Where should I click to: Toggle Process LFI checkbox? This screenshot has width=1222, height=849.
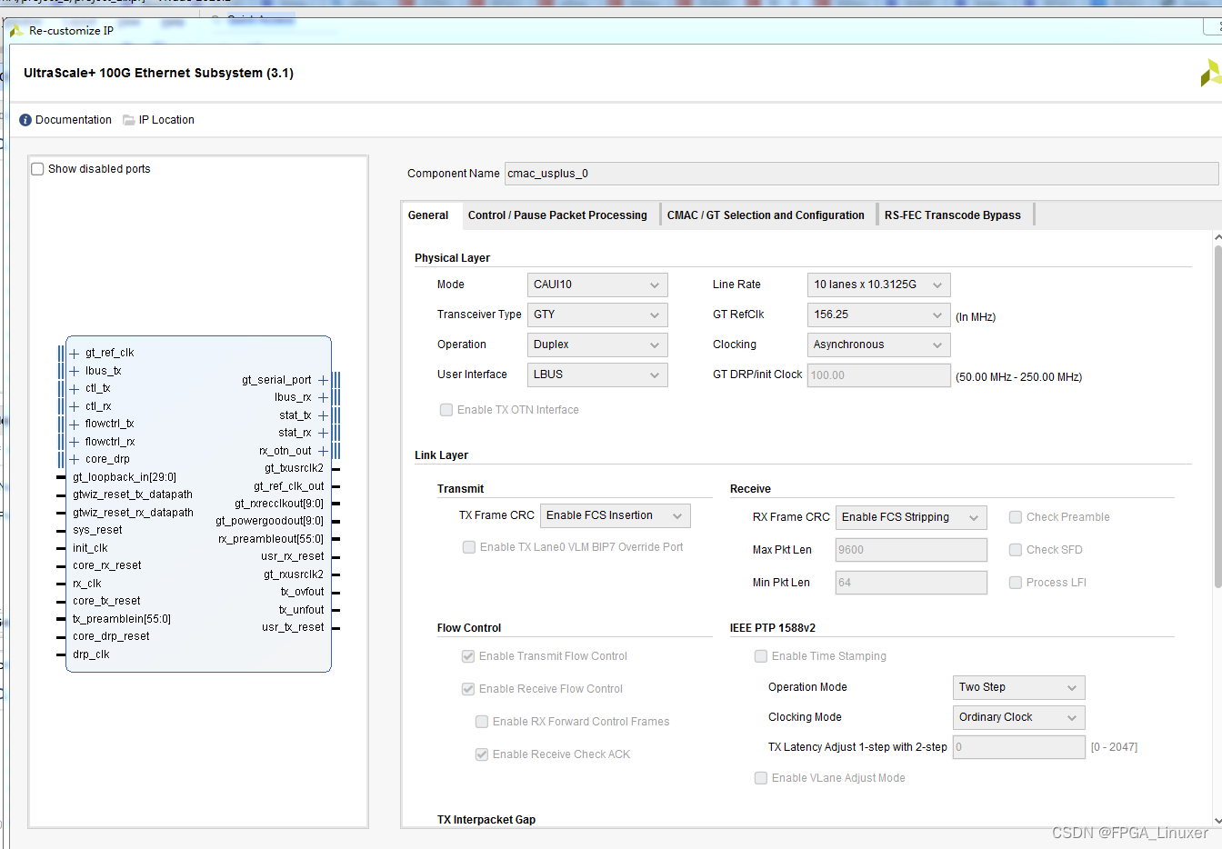(x=1016, y=583)
